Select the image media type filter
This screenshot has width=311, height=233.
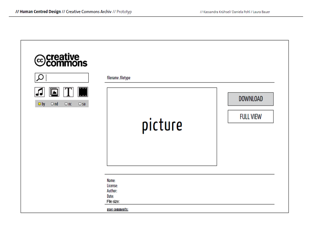[54, 92]
